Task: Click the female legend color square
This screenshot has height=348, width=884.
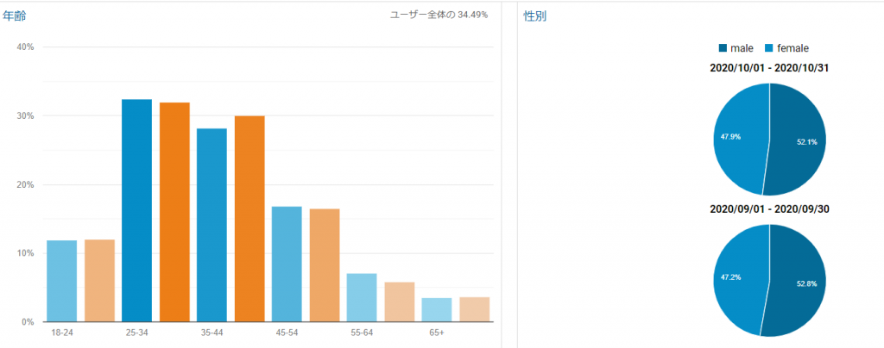Action: [x=769, y=48]
